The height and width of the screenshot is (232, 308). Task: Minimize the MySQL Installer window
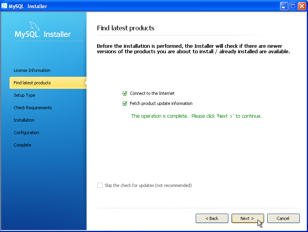coord(284,6)
